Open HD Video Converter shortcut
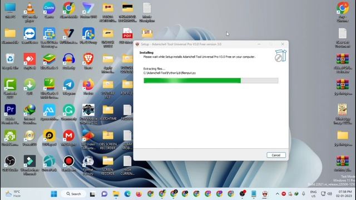The width and height of the screenshot is (356, 200). tap(88, 139)
